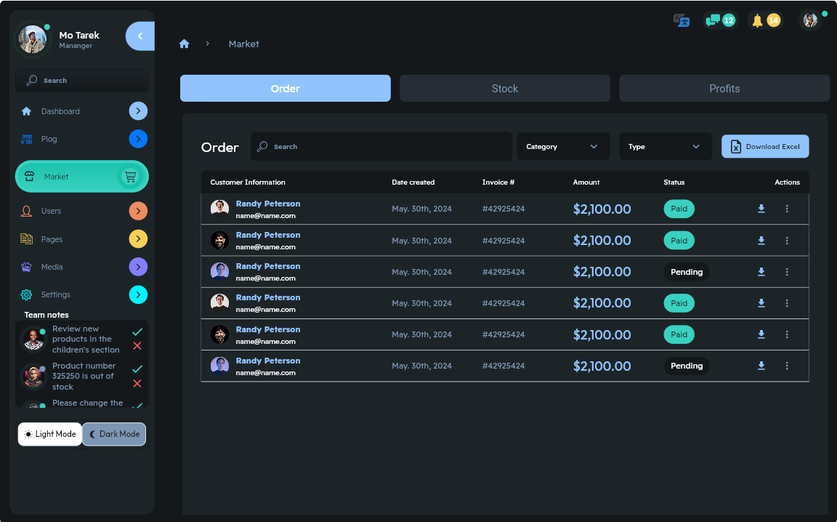The width and height of the screenshot is (837, 522).
Task: Open the chat messages icon
Action: (x=713, y=20)
